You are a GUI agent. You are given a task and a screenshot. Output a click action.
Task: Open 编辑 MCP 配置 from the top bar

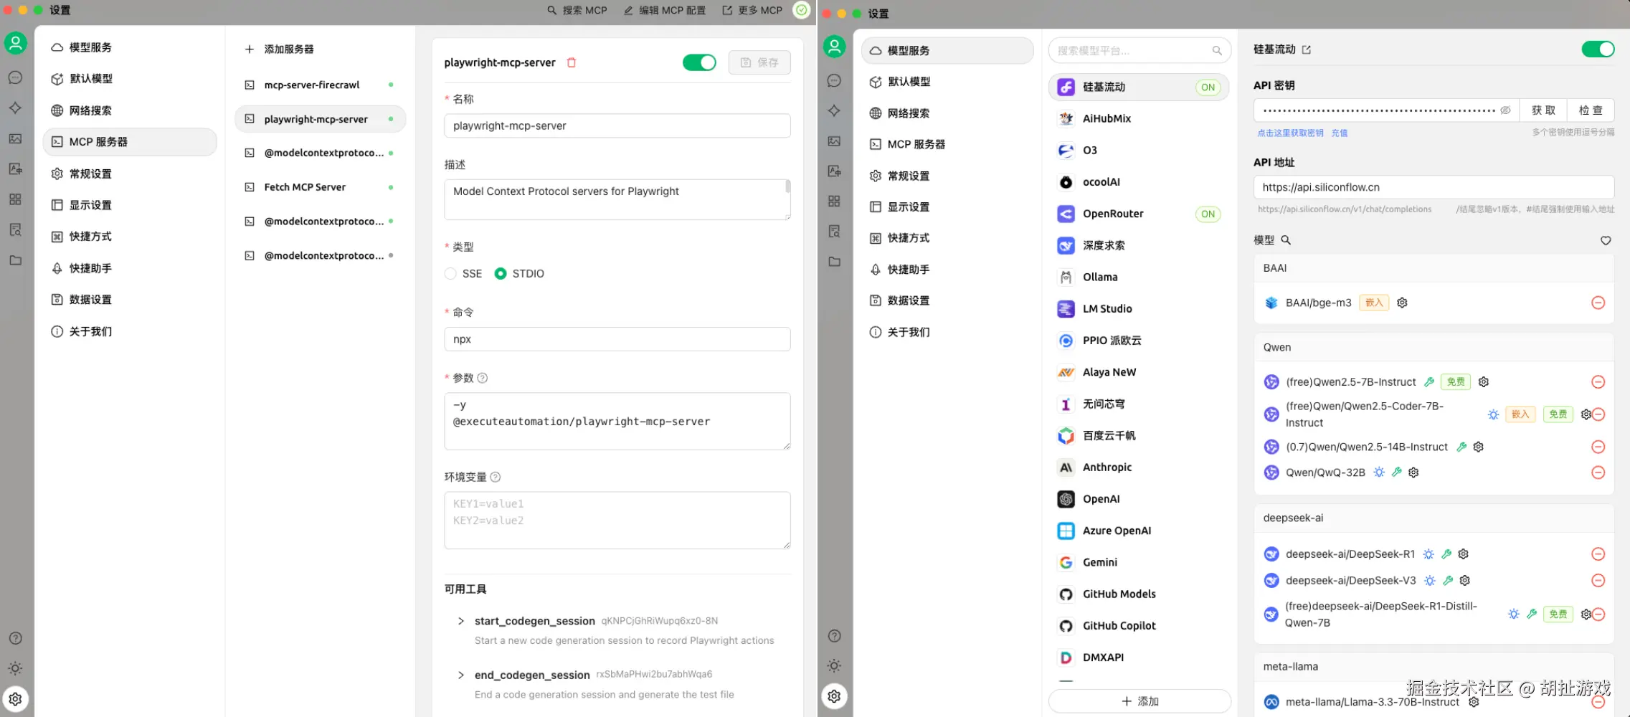(665, 10)
